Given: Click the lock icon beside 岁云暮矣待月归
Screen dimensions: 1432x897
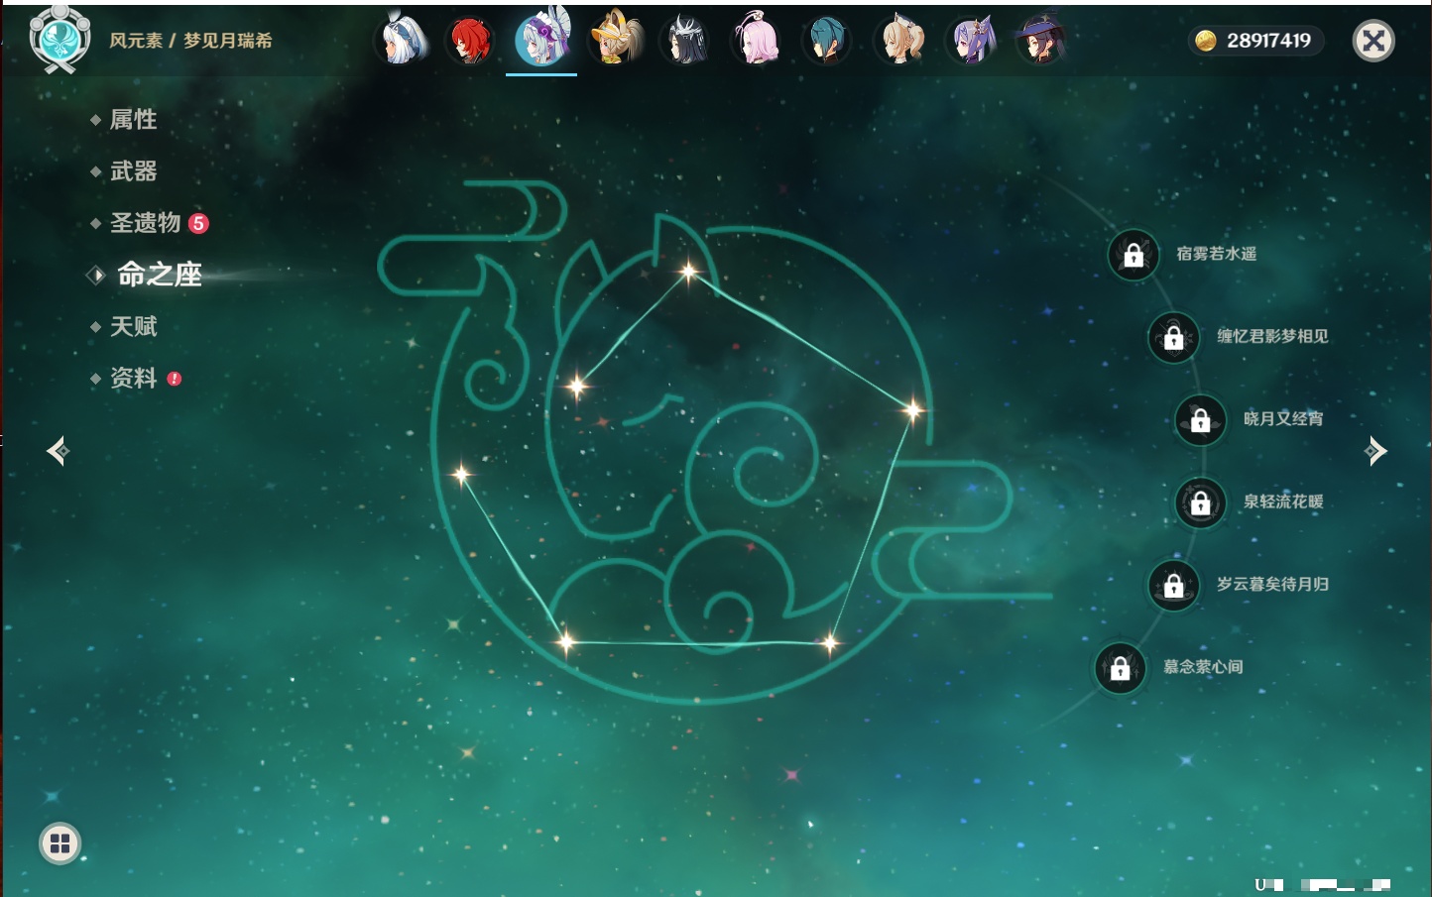Looking at the screenshot, I should (x=1173, y=586).
